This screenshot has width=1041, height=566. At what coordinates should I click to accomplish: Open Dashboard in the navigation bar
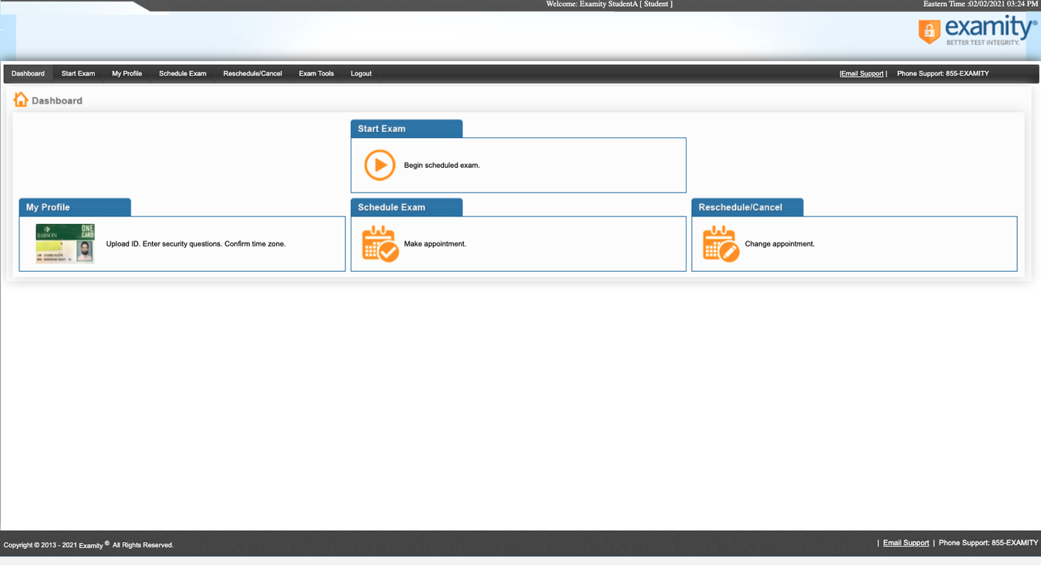tap(28, 74)
